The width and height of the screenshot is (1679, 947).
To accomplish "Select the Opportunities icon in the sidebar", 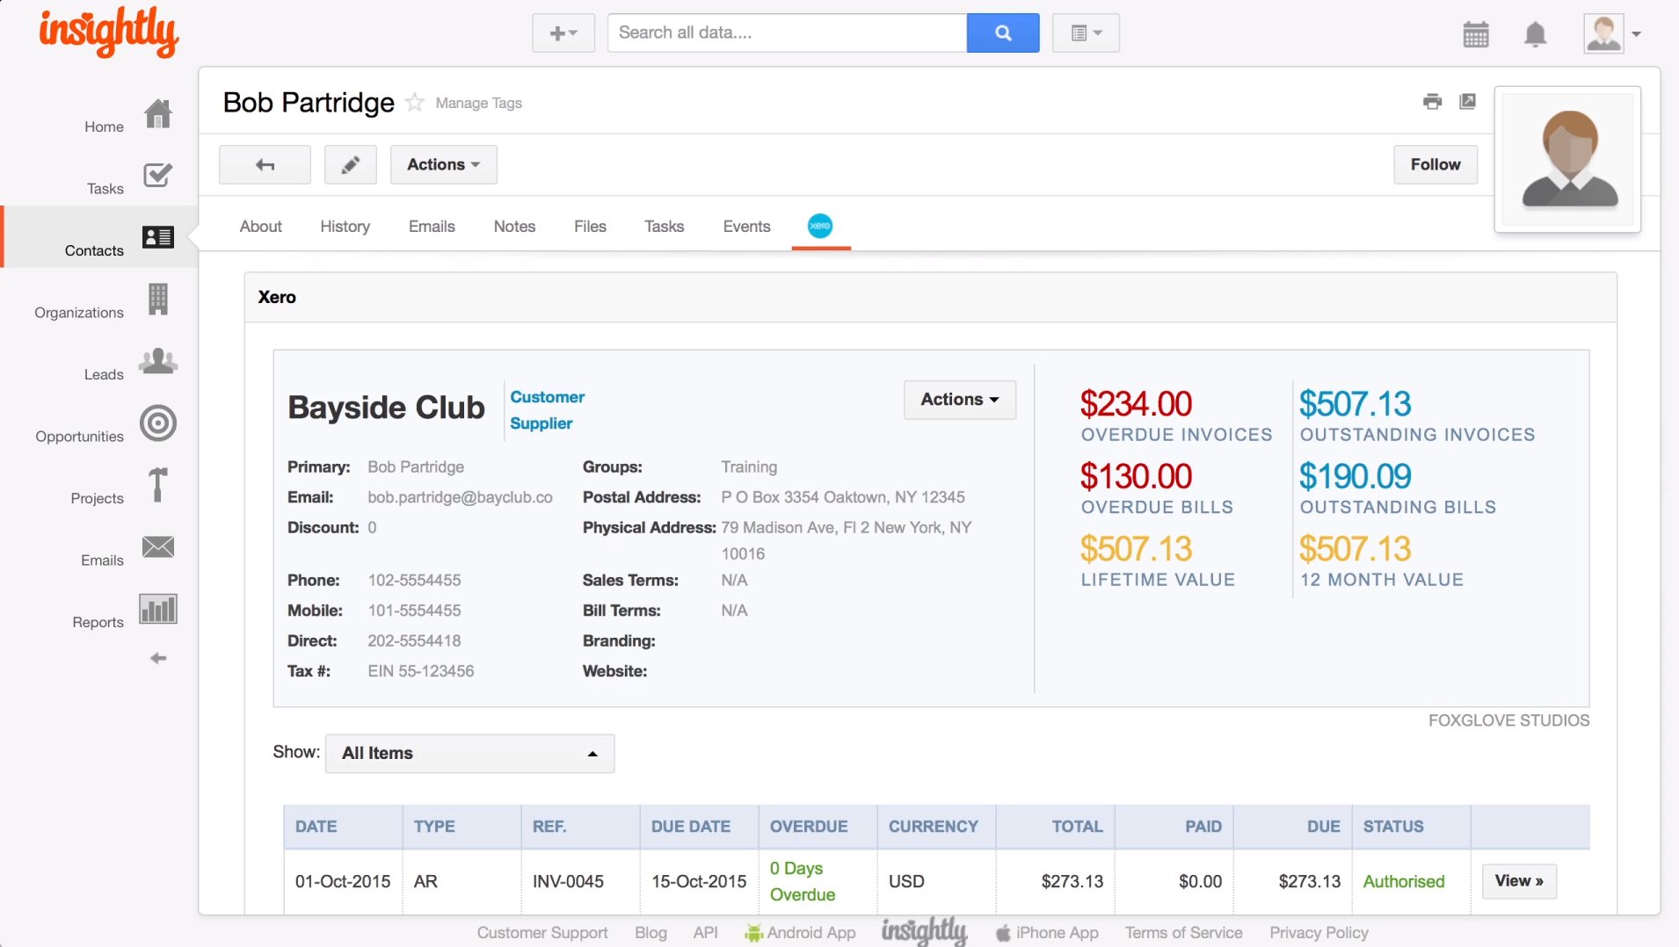I will 157,423.
